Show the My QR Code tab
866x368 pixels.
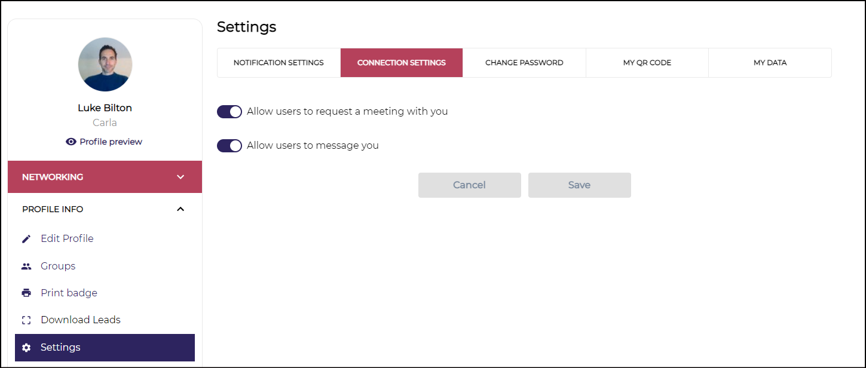(647, 63)
